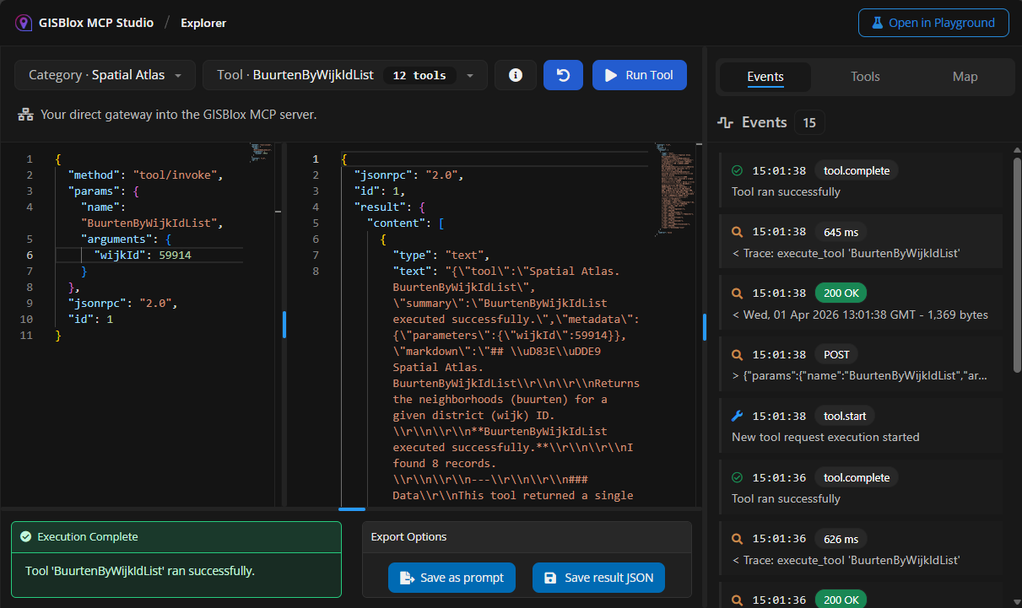Click the Run Tool button
This screenshot has width=1022, height=608.
[x=640, y=75]
